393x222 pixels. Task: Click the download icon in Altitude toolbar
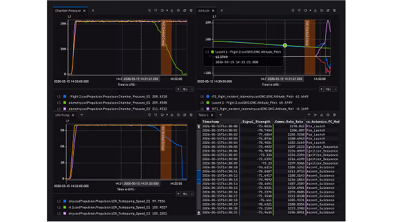(x=315, y=10)
